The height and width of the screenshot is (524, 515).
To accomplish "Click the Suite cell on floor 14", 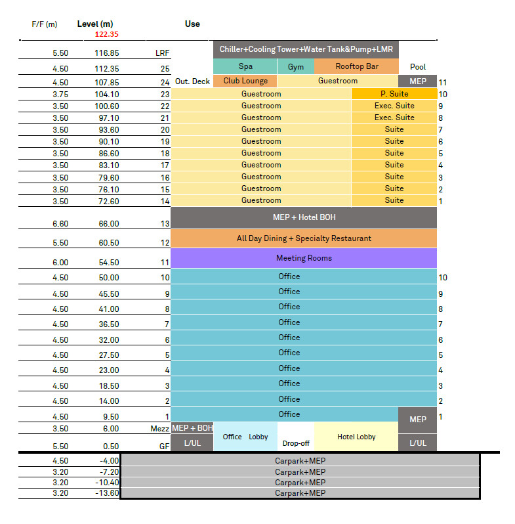I will [x=394, y=200].
